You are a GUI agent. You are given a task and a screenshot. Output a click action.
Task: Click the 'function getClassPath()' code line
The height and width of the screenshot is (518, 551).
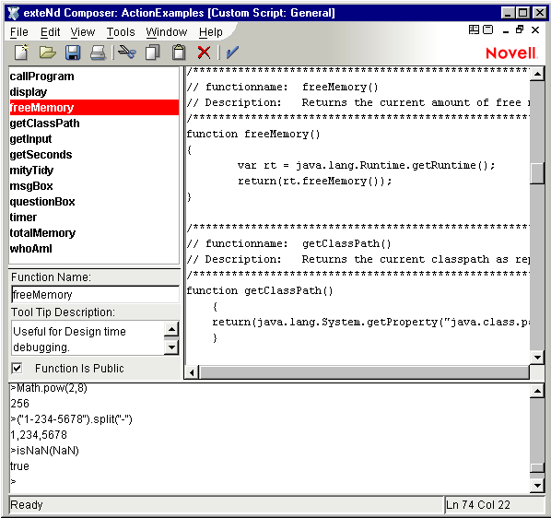coord(259,291)
